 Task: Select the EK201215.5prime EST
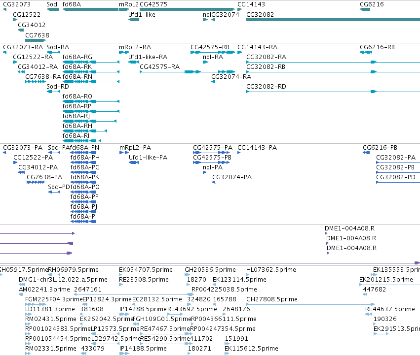pos(390,285)
